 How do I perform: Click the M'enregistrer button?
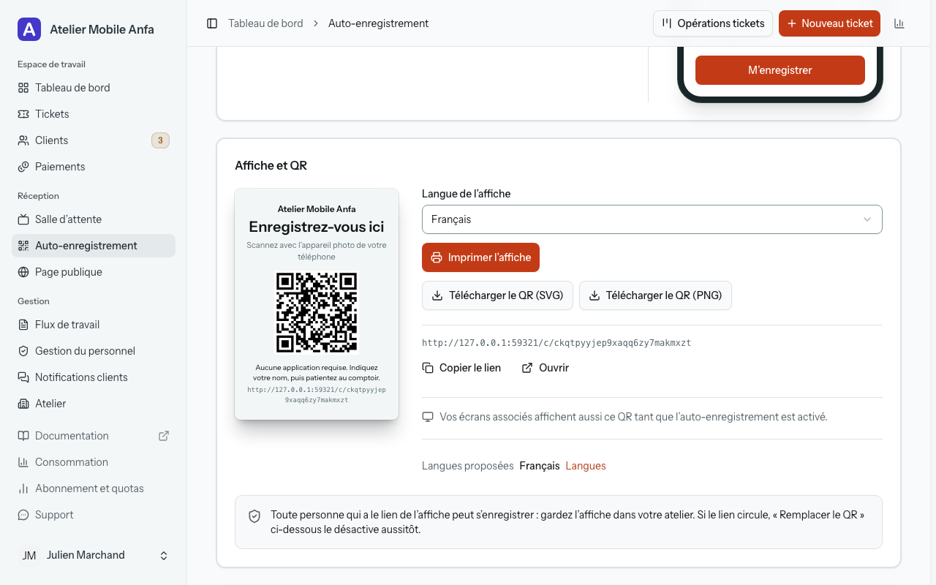pos(780,70)
